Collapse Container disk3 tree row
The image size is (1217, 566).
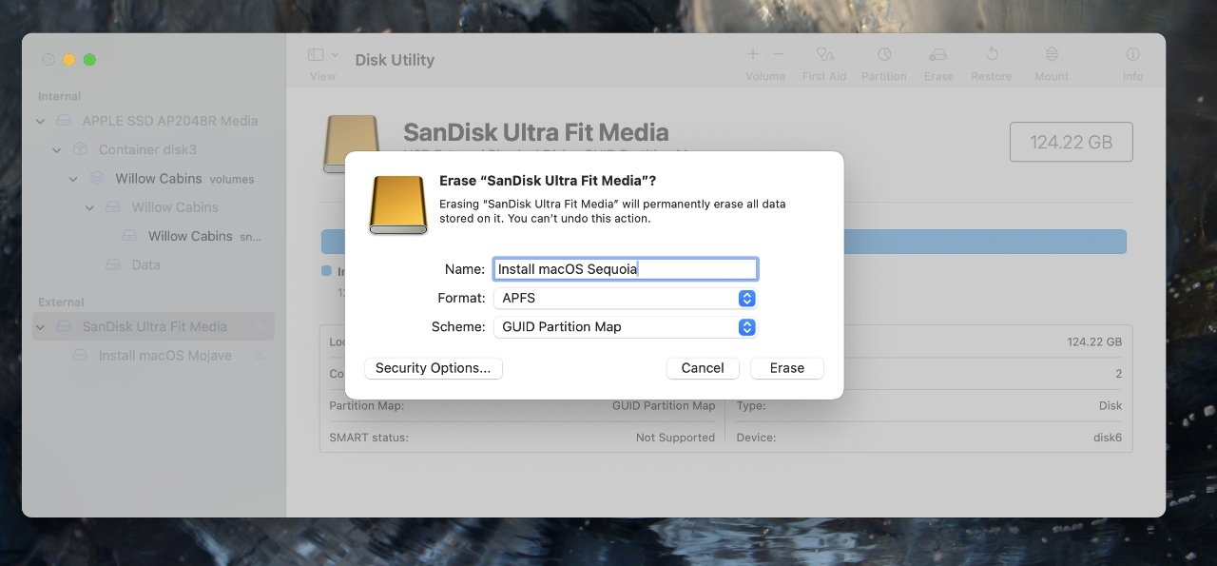(57, 149)
